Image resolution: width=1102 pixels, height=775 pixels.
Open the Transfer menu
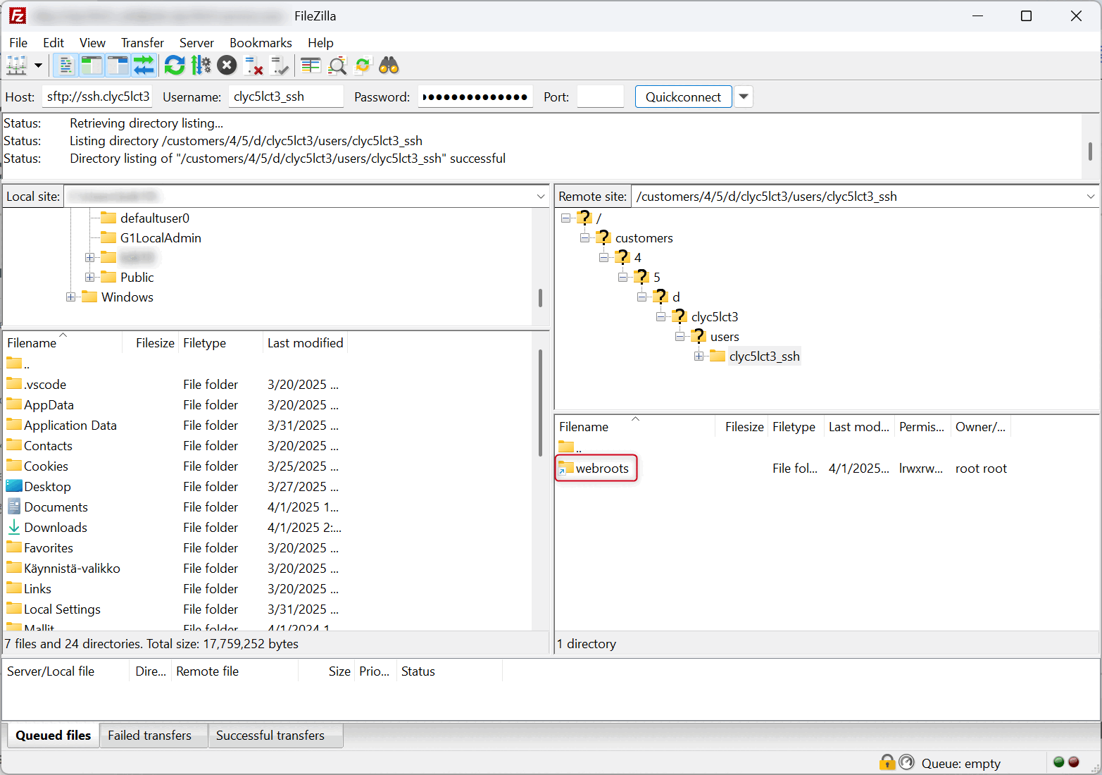[x=142, y=43]
